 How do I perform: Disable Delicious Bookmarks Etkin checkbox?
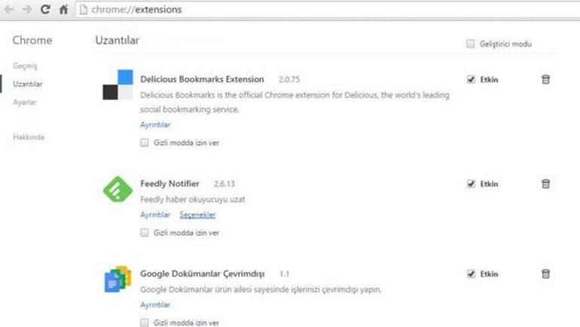tap(471, 79)
